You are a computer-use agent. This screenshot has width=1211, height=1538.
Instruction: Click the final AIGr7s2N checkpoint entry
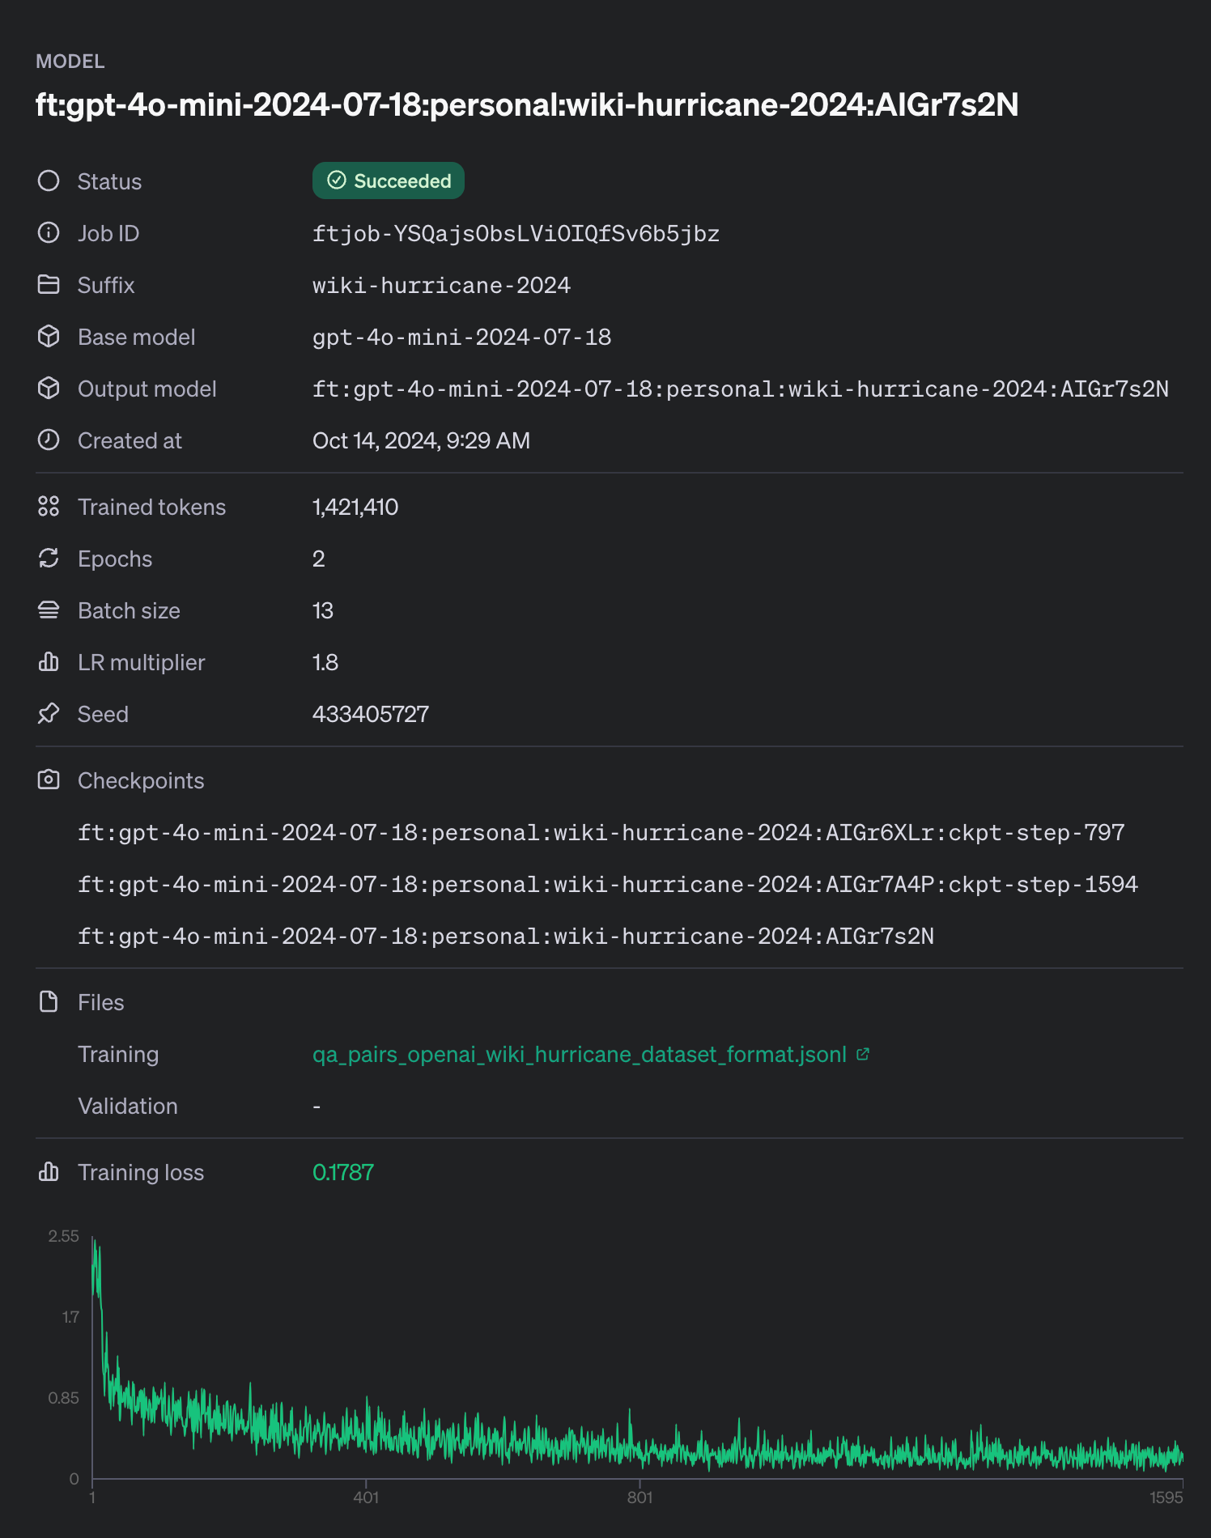click(x=505, y=937)
